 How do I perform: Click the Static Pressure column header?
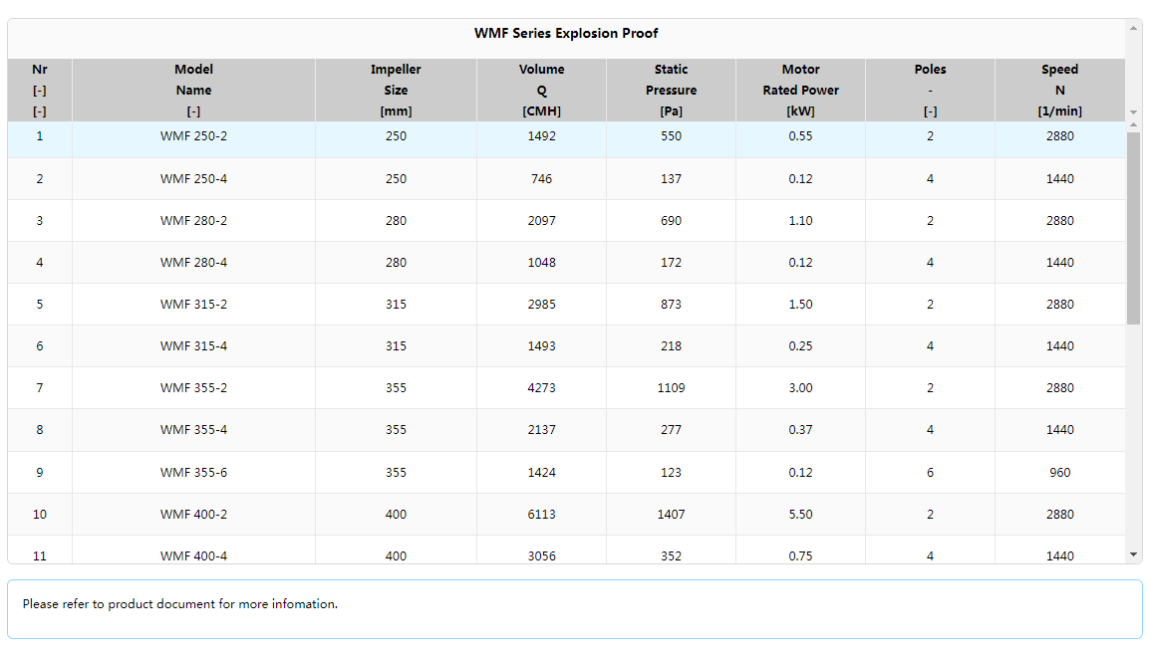tap(671, 90)
